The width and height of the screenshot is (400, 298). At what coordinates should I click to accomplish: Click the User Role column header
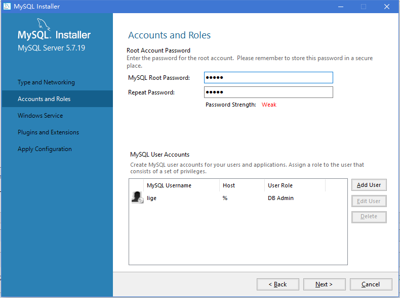coord(295,185)
